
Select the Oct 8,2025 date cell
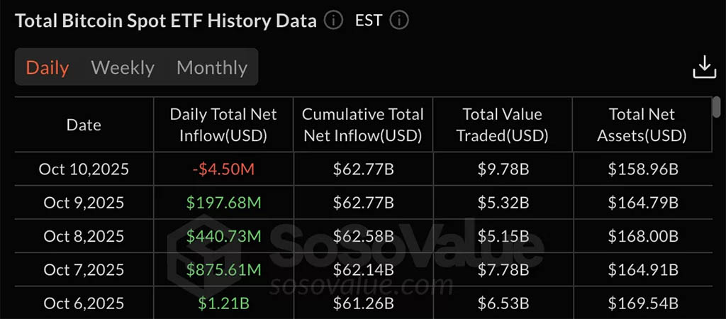click(x=84, y=236)
